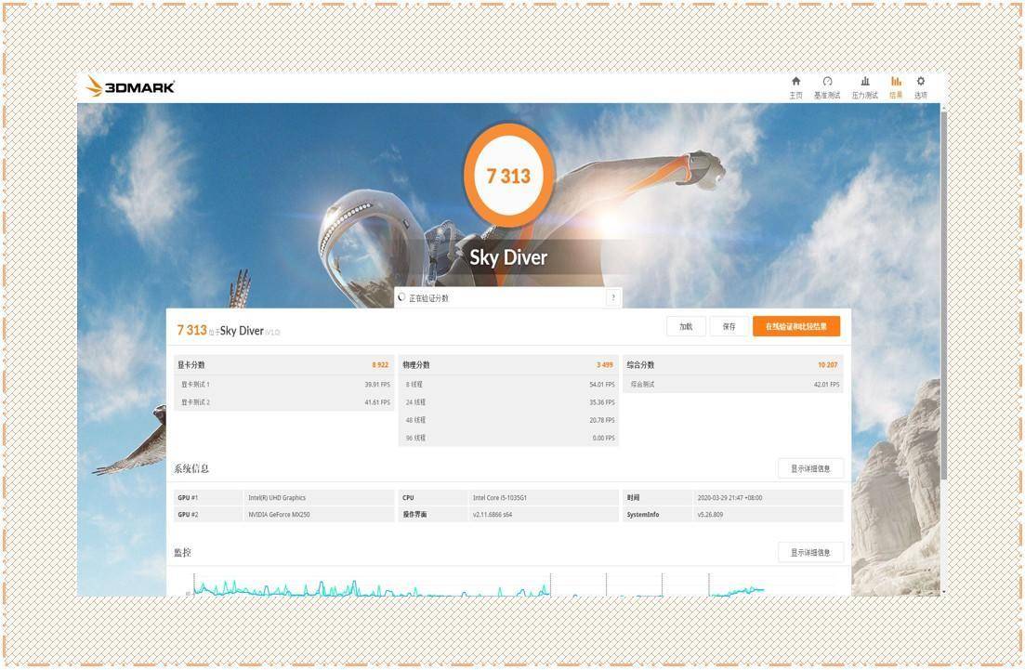Click the 7 313 score circle
This screenshot has height=670, width=1025.
pos(508,176)
